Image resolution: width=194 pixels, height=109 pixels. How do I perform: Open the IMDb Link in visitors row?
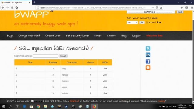105,93
